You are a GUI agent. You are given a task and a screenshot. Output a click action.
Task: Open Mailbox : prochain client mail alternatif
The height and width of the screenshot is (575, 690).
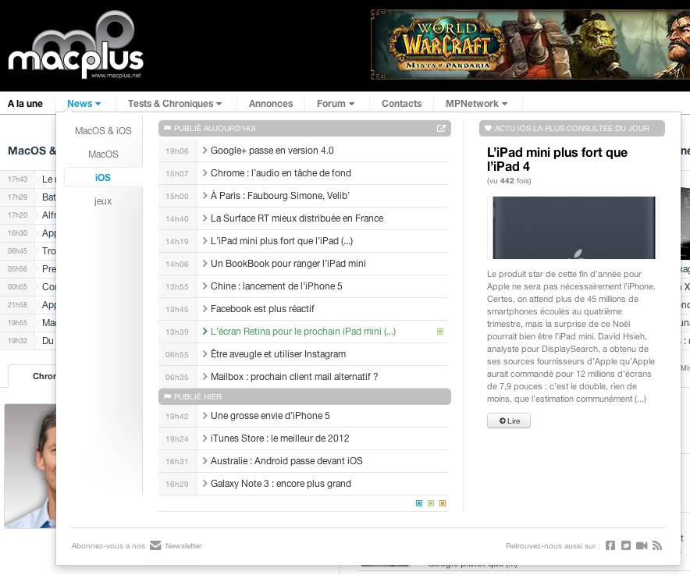[x=294, y=377]
